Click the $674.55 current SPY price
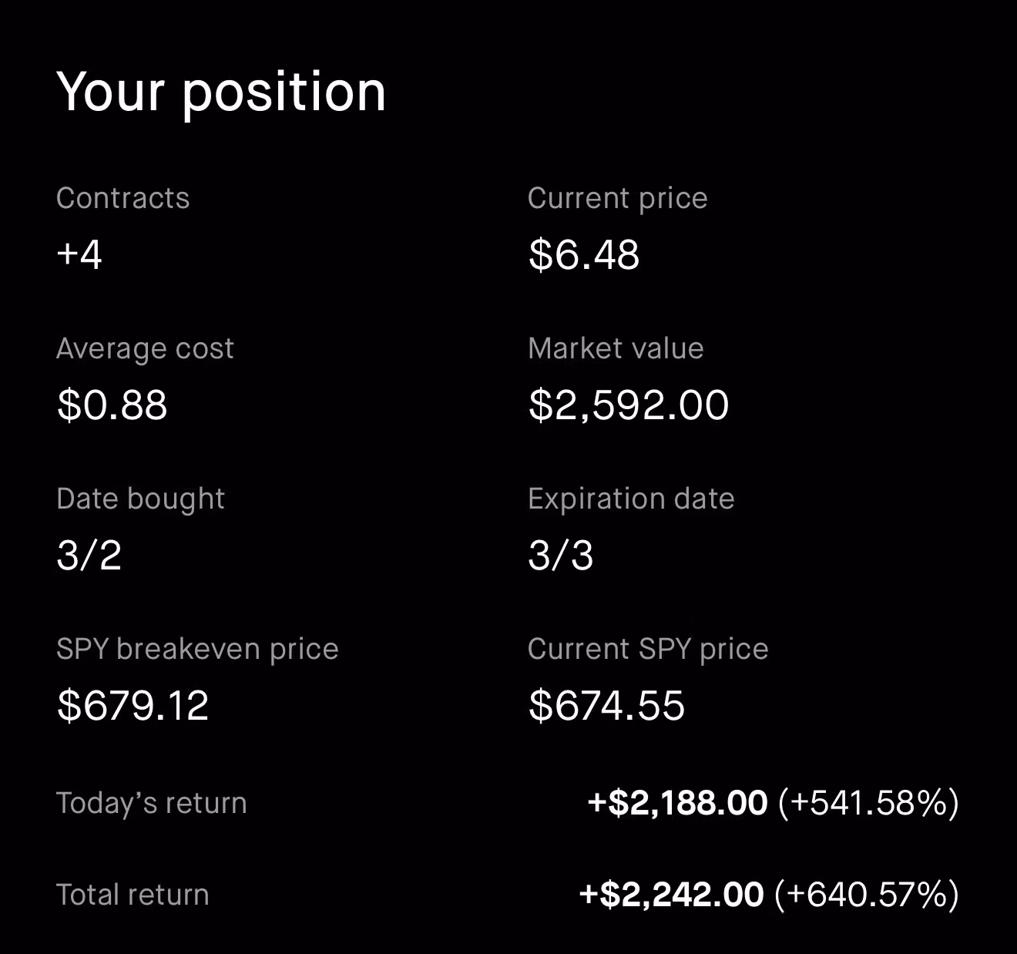Image resolution: width=1017 pixels, height=954 pixels. coord(606,705)
